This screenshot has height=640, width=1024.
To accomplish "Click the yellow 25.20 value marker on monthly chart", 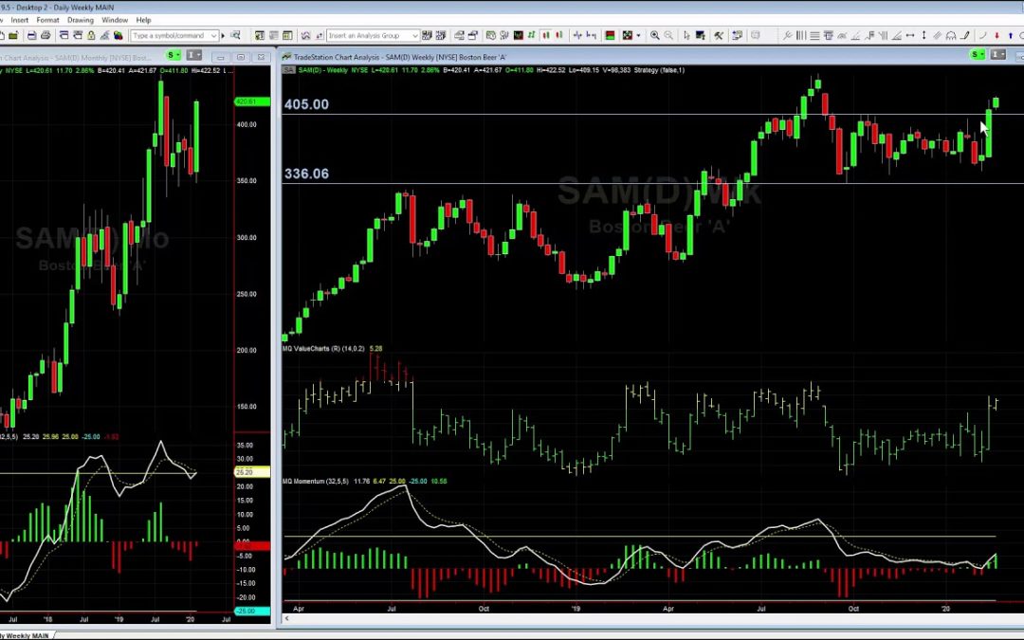I will point(252,471).
